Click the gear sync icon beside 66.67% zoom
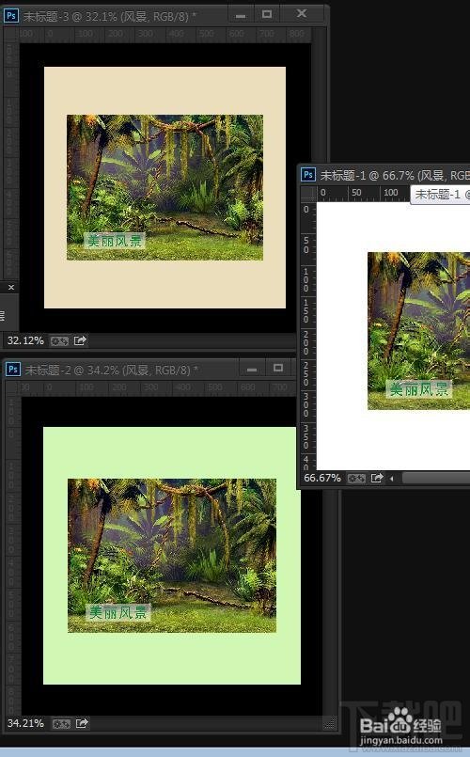Image resolution: width=470 pixels, height=757 pixels. (356, 479)
